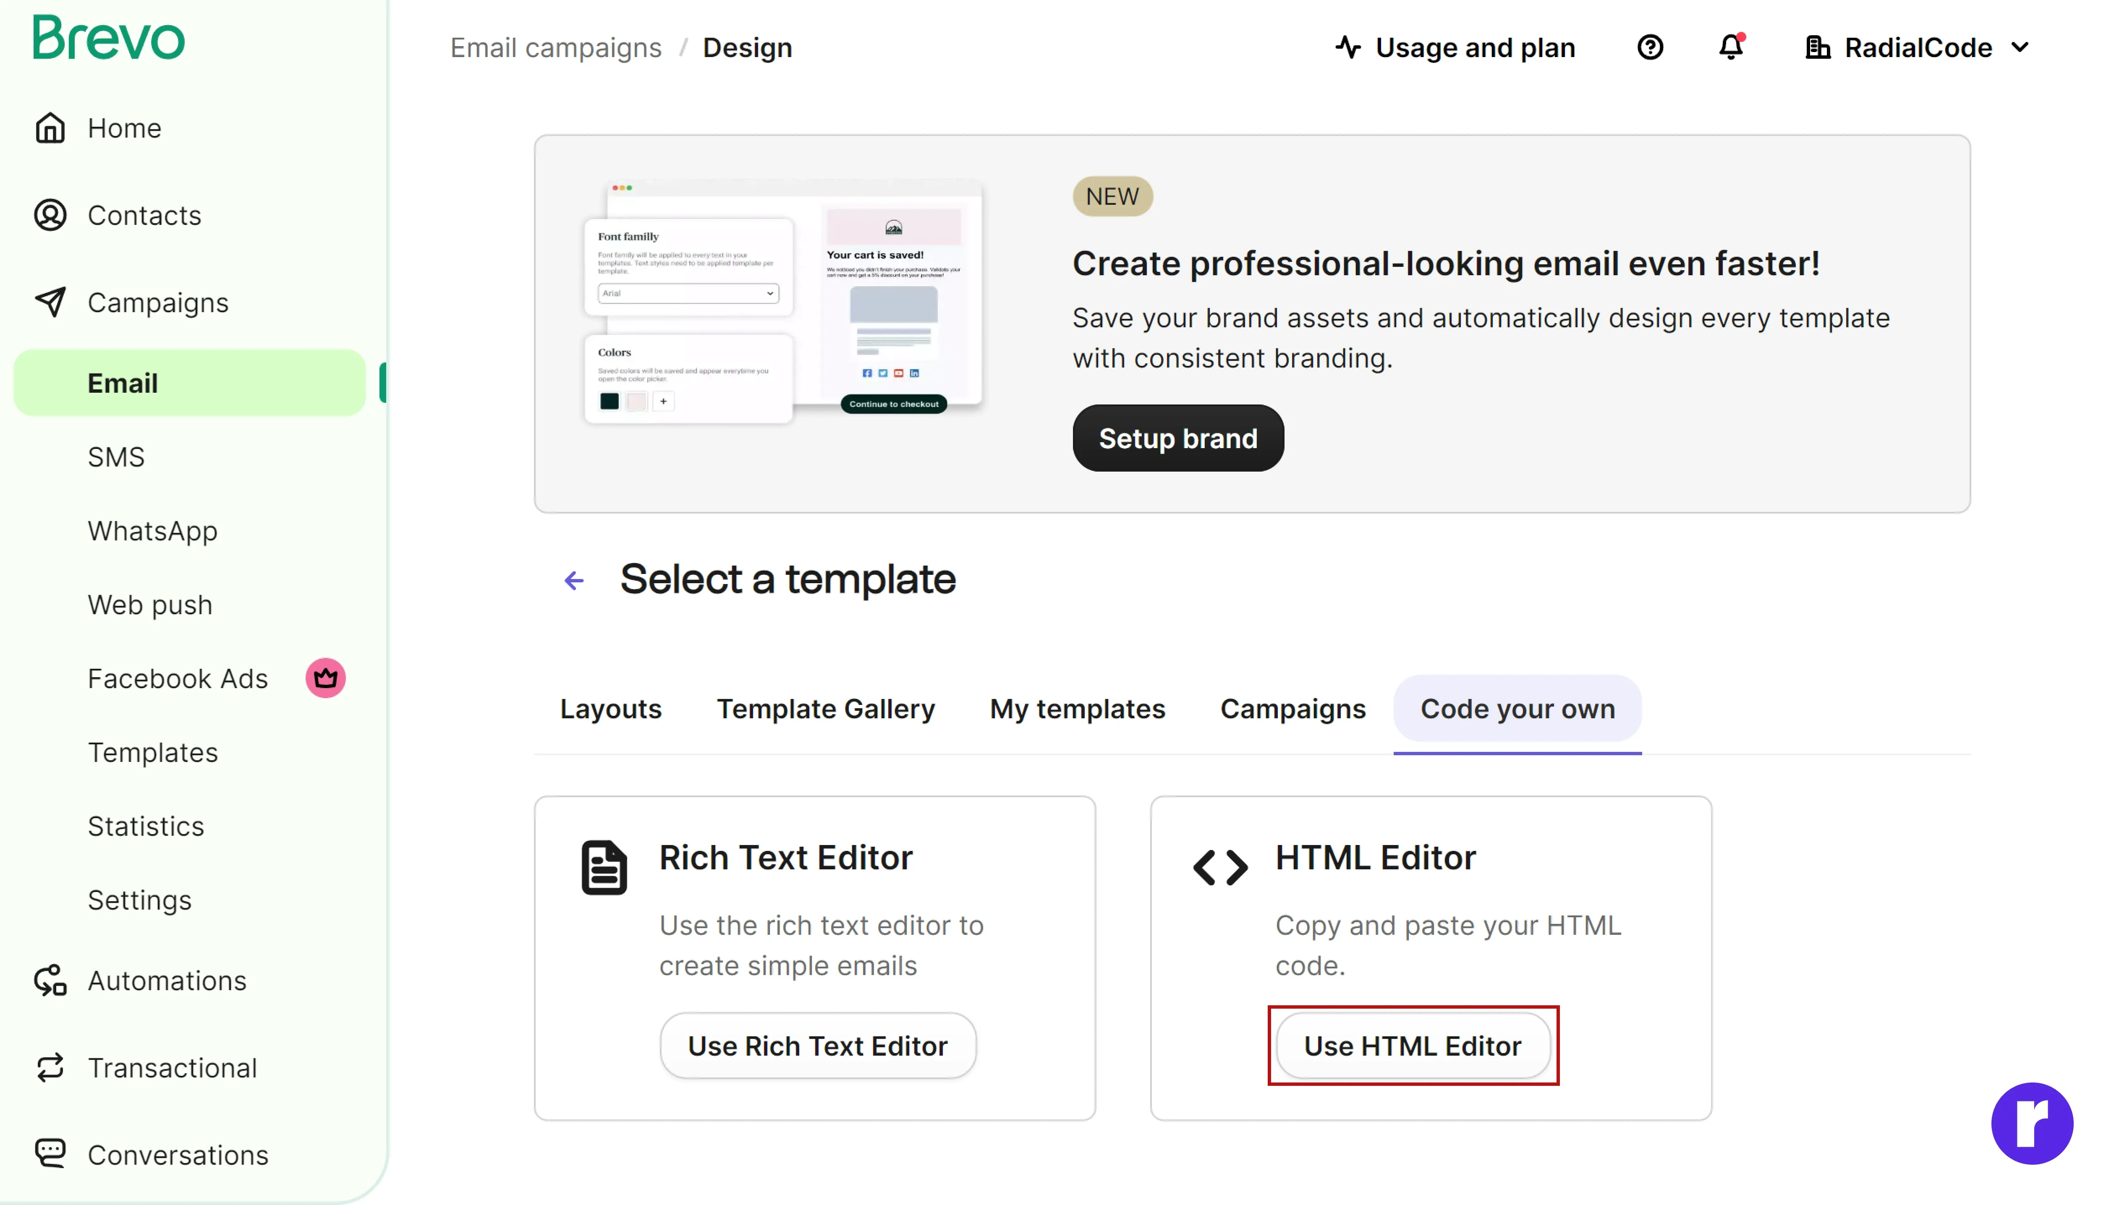Click the Brevo logo
The image size is (2114, 1205).
108,38
